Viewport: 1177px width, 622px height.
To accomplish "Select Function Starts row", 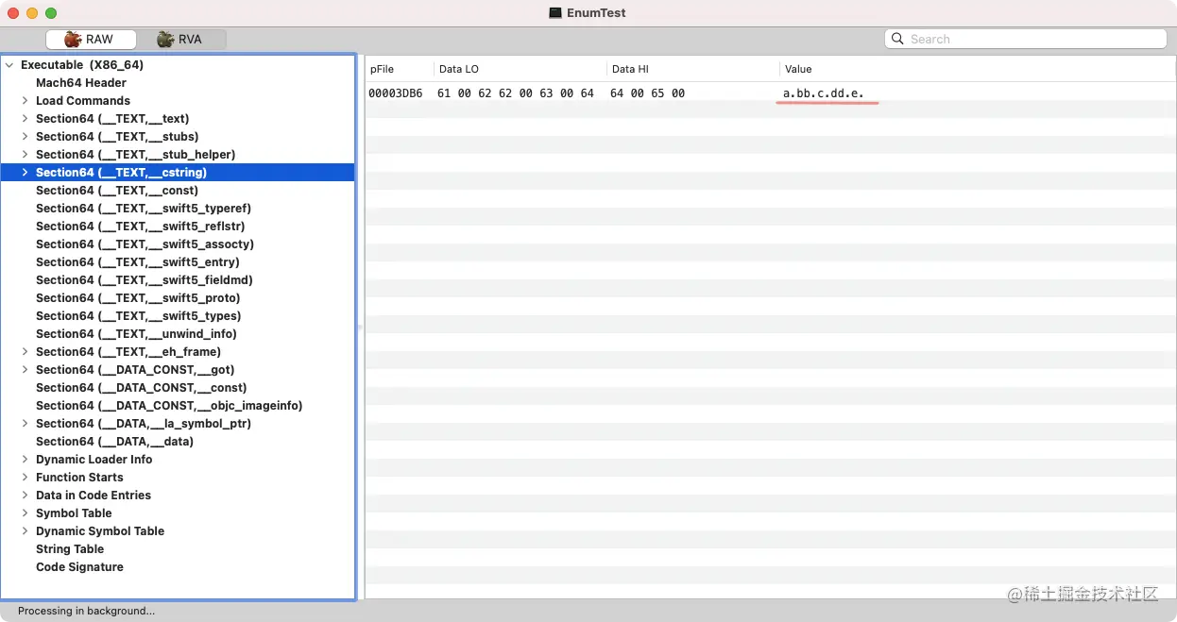I will click(x=178, y=478).
